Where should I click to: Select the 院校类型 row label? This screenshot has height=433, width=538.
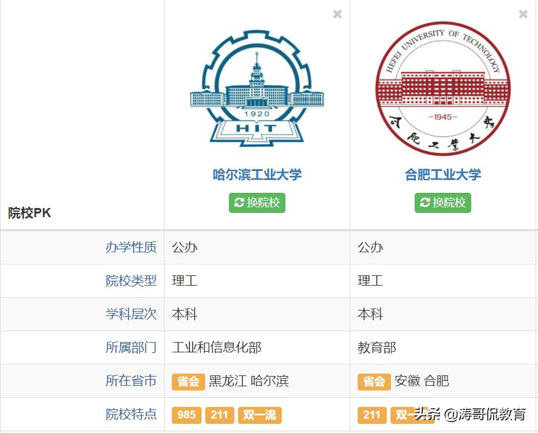[x=131, y=281]
